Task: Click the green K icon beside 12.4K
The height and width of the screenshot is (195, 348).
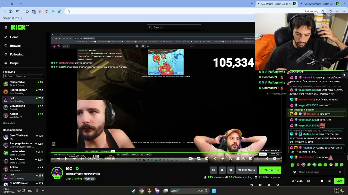Action: [309, 181]
